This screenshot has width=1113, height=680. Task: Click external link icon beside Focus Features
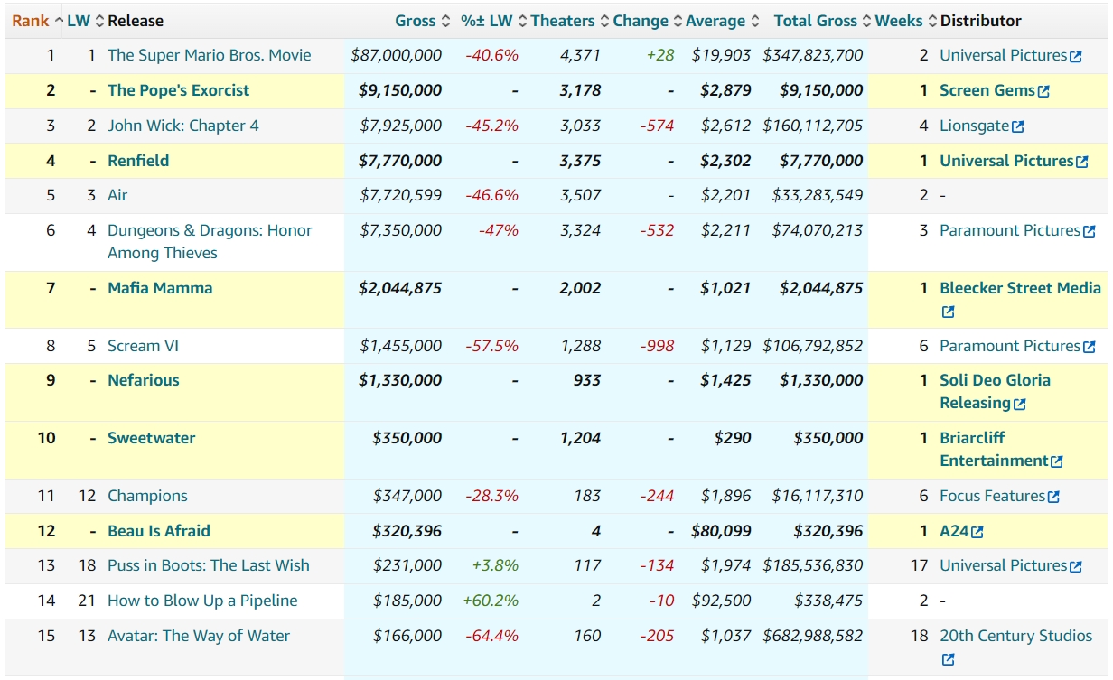coord(1053,497)
